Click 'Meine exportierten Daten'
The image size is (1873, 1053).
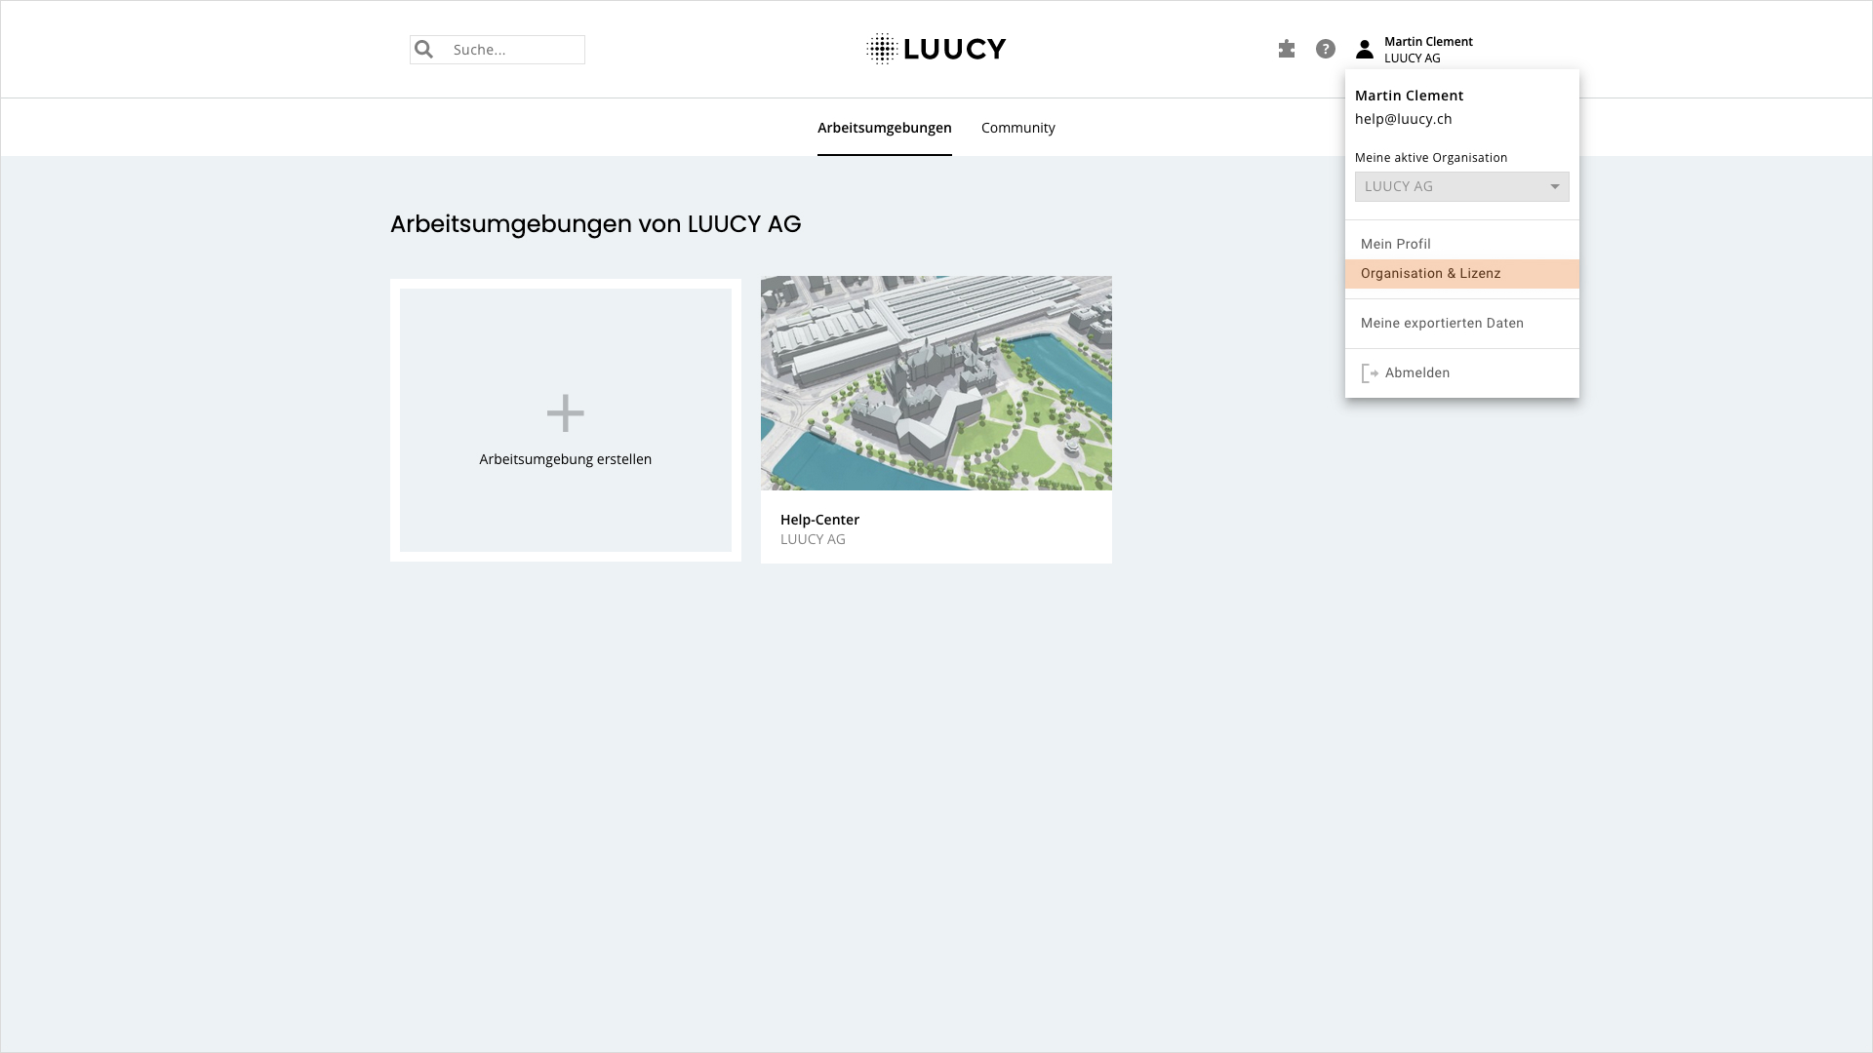point(1442,323)
